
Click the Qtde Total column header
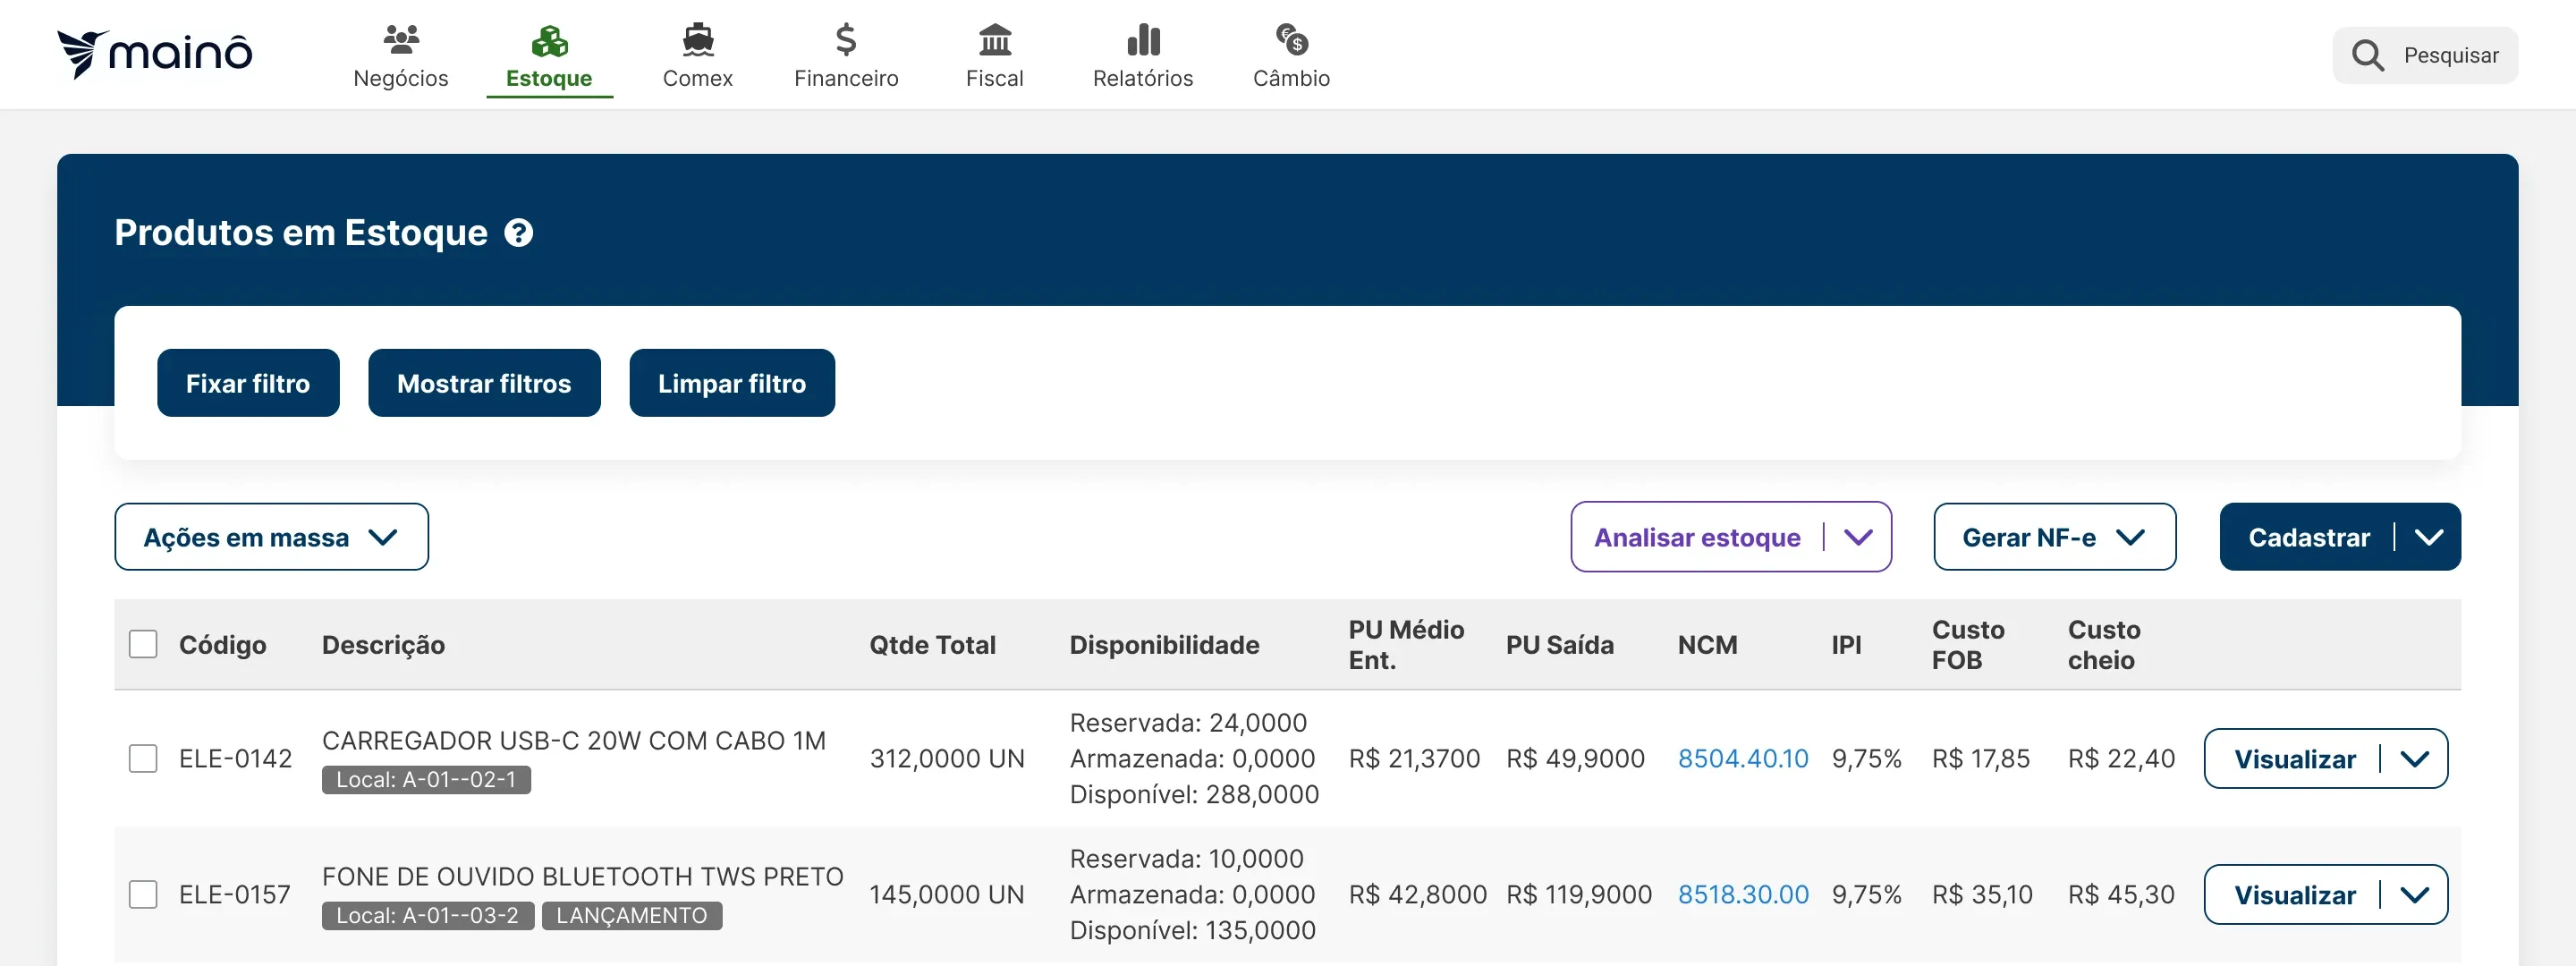(932, 645)
